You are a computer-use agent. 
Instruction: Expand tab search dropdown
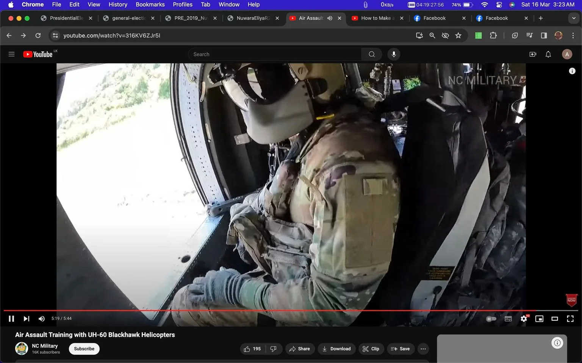pos(574,18)
